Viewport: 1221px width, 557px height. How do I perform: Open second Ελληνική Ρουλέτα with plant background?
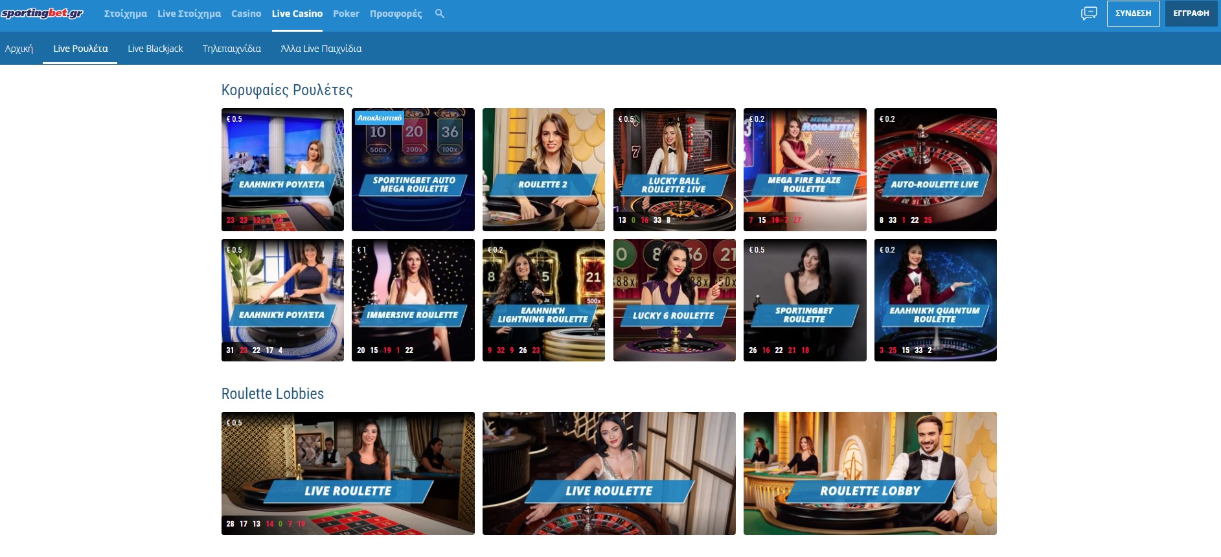coord(282,300)
